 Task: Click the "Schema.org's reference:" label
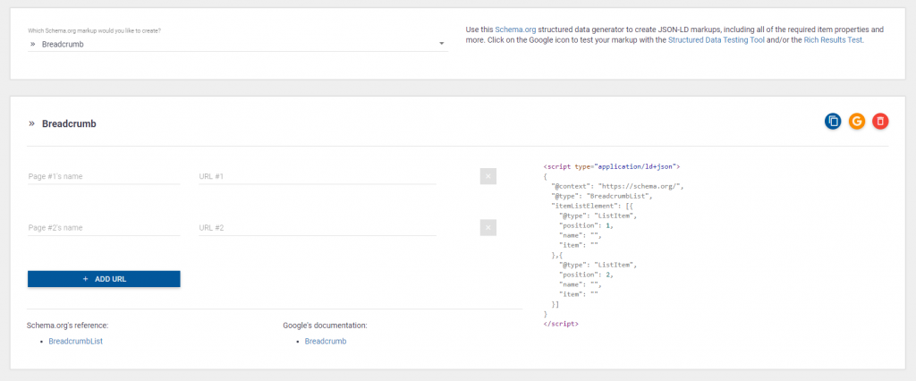68,326
